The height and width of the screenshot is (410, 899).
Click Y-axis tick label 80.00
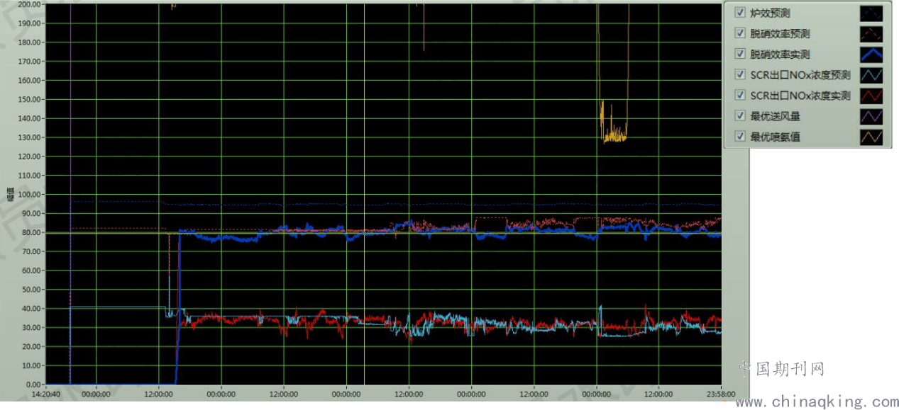pyautogui.click(x=31, y=232)
